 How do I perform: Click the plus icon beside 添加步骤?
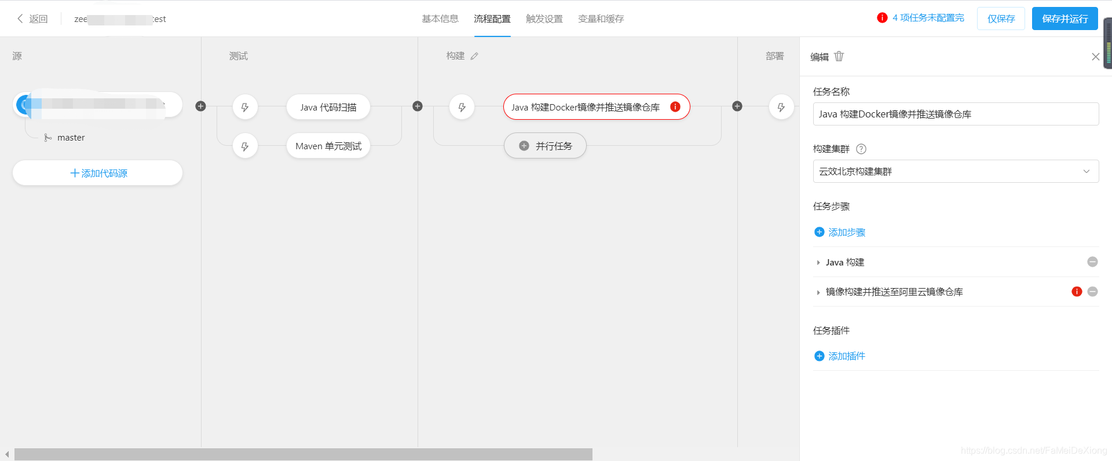tap(819, 232)
